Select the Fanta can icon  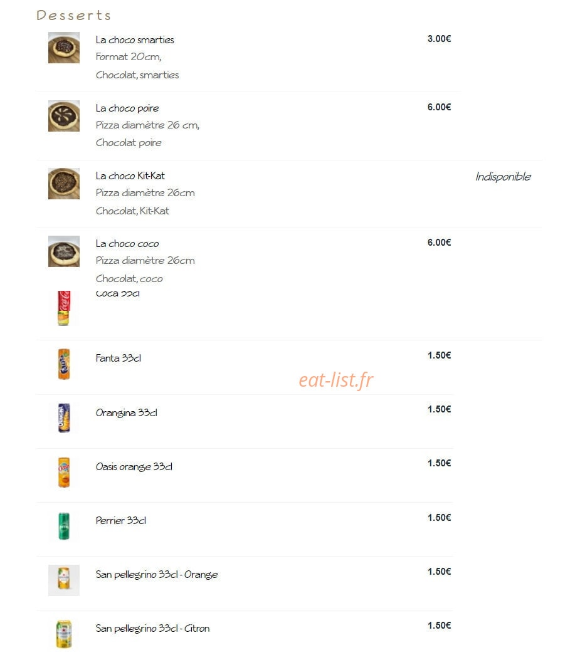click(63, 364)
